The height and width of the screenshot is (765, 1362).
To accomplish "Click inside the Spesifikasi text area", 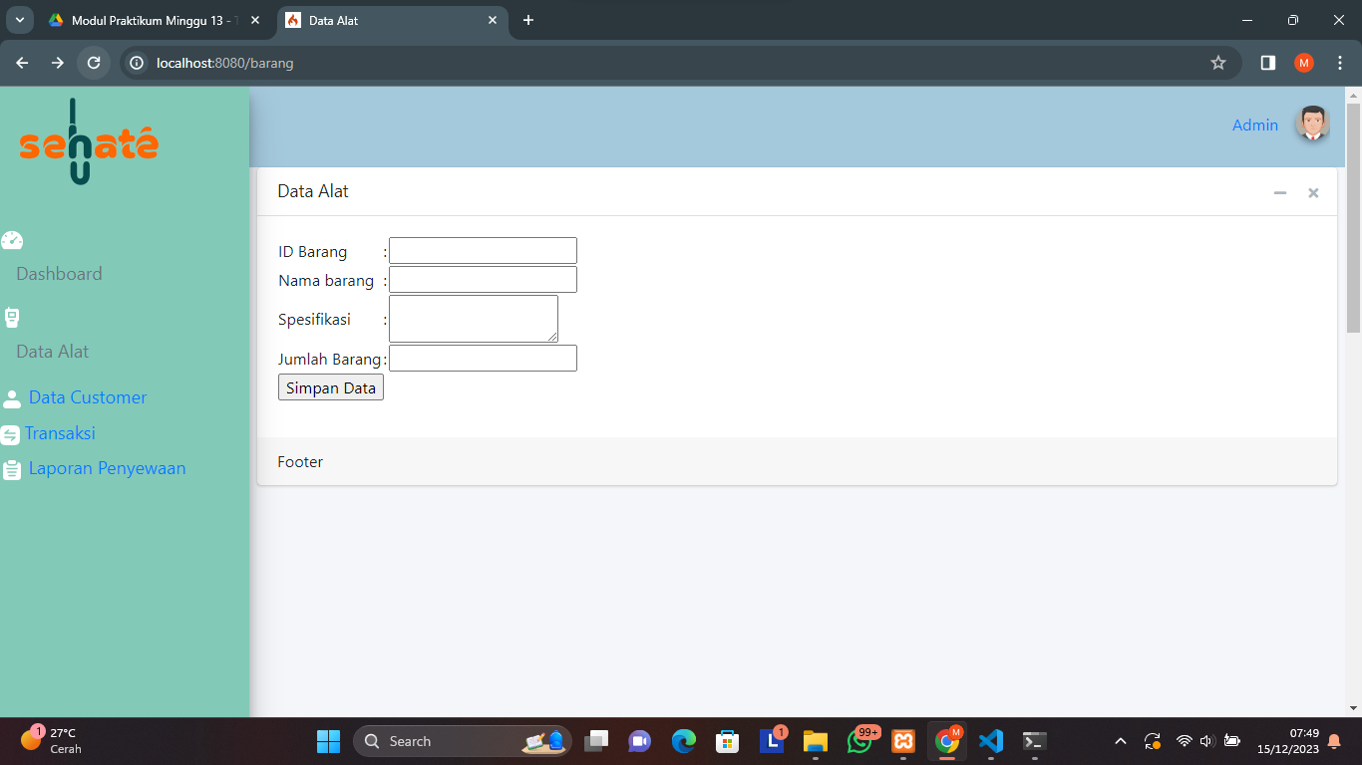I will click(x=473, y=319).
